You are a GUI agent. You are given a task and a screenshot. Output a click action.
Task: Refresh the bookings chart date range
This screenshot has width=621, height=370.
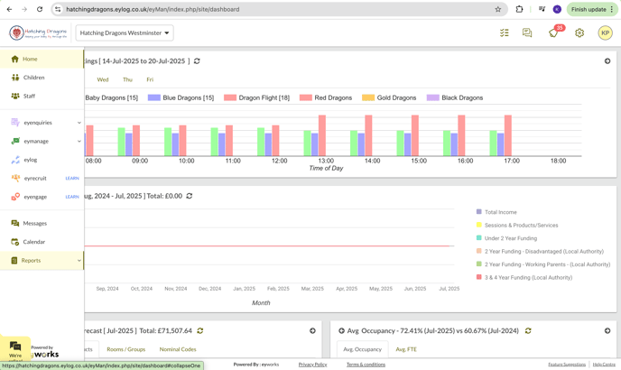pyautogui.click(x=197, y=61)
